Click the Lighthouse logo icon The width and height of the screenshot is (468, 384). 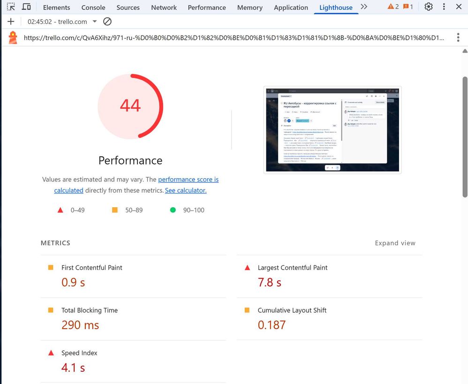click(x=13, y=38)
